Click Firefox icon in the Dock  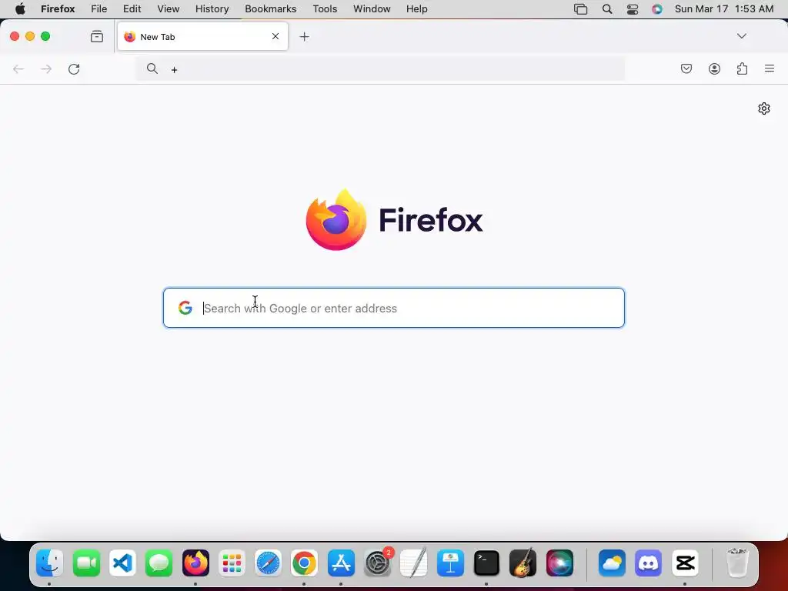click(x=195, y=563)
